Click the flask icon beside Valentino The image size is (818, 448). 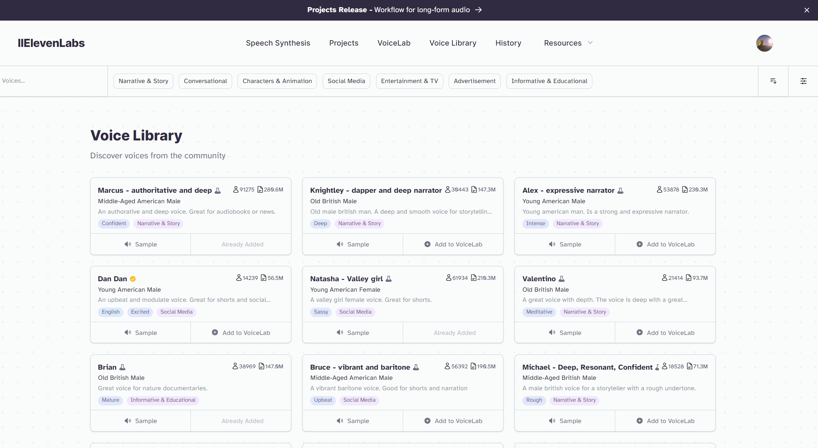pyautogui.click(x=562, y=279)
